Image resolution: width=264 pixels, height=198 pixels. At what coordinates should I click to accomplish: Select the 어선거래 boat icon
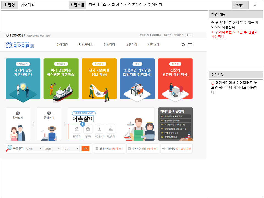(111, 129)
